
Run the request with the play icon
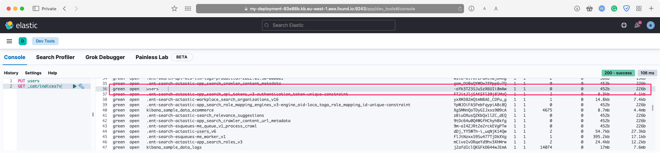(x=75, y=86)
